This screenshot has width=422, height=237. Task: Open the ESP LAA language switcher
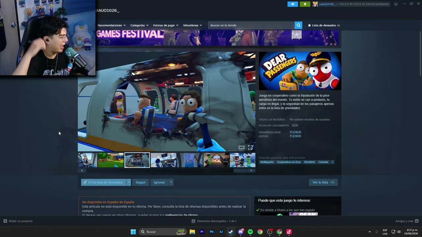(385, 232)
